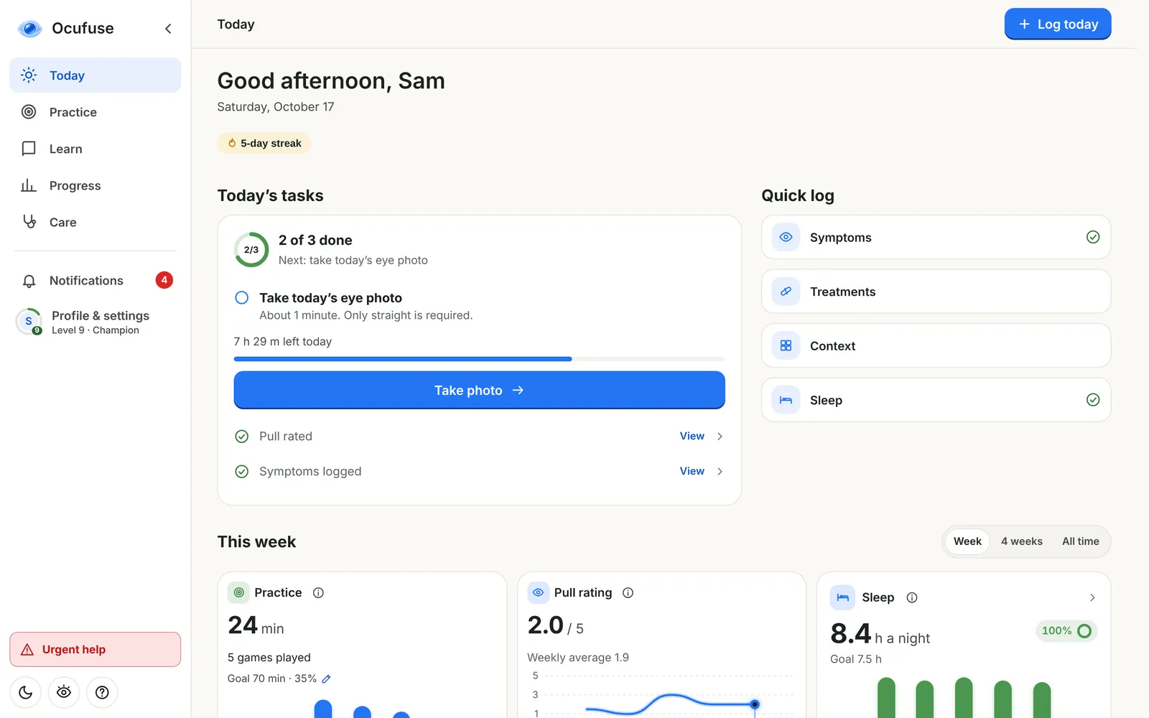1149x718 pixels.
Task: Expand Pull rated with its chevron
Action: click(720, 437)
